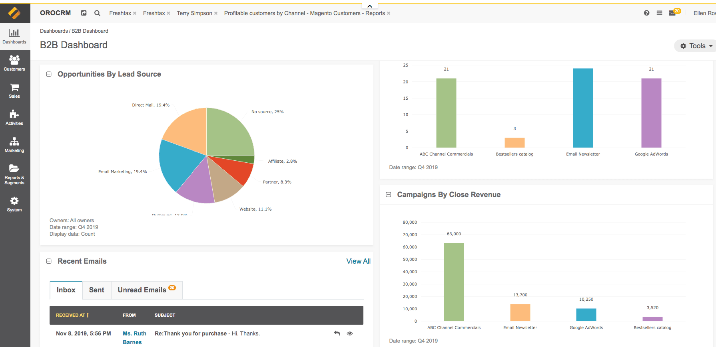Click the OroCRM logo icon
Viewport: 716px width, 347px height.
point(14,13)
